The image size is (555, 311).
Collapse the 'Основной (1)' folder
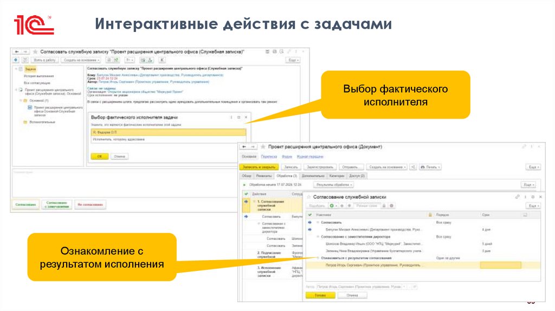coord(20,101)
